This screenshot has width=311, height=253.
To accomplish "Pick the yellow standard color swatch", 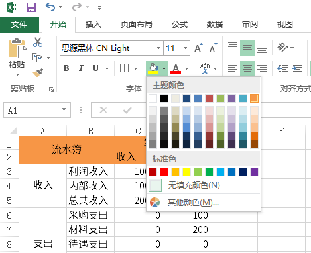I will 186,172.
